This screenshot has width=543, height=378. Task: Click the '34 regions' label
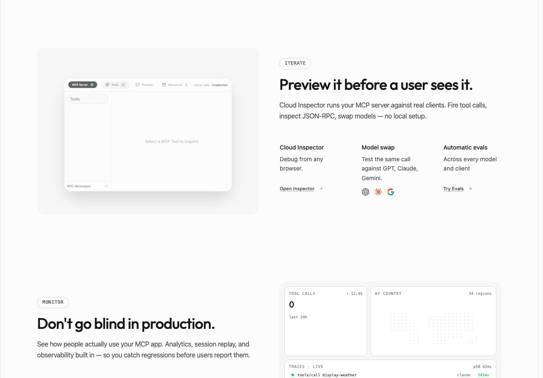(480, 294)
